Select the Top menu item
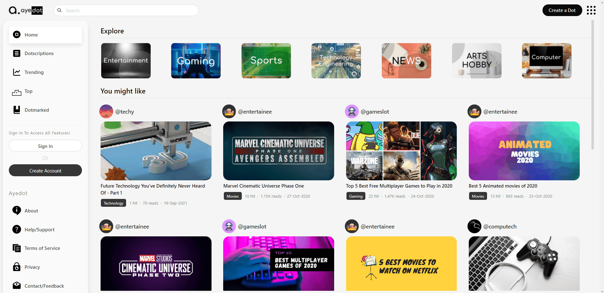This screenshot has height=293, width=604. [45, 91]
